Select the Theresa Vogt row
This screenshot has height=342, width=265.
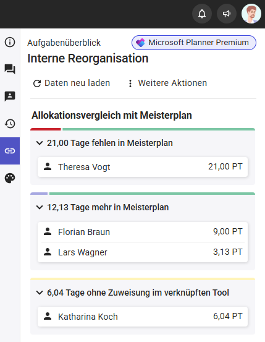143,167
